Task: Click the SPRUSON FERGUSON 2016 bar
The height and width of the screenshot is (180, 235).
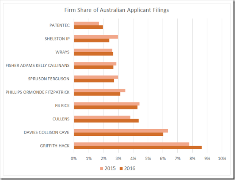Action: click(94, 80)
